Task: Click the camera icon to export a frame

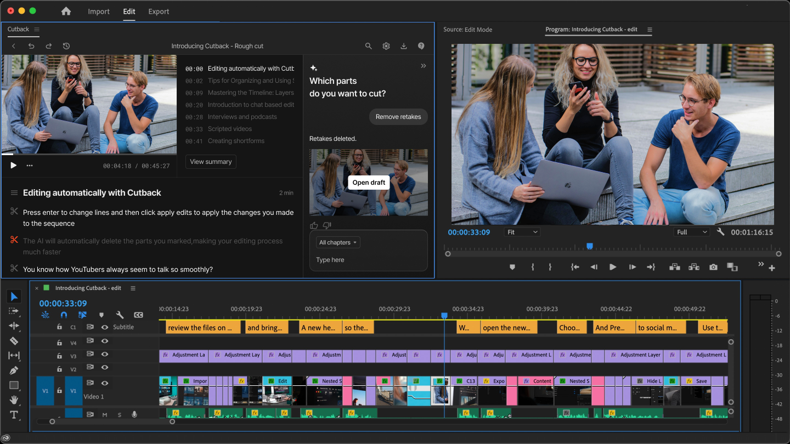Action: 713,267
